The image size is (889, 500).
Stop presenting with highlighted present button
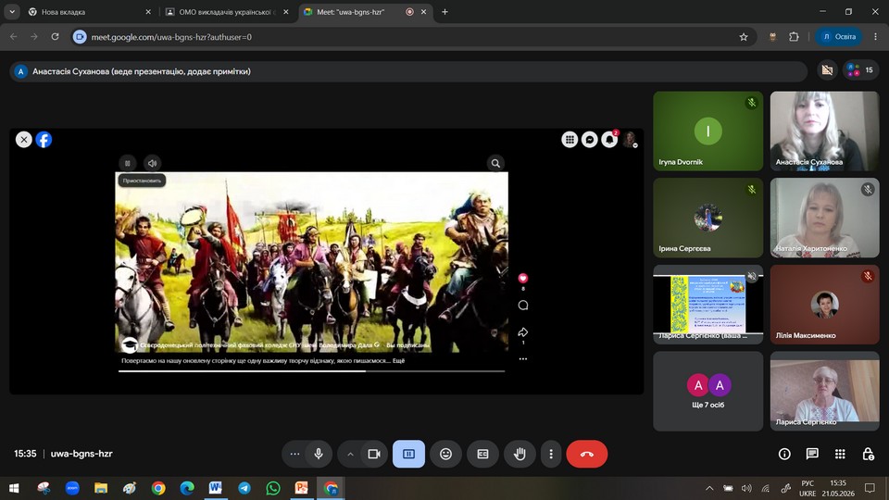coord(408,454)
